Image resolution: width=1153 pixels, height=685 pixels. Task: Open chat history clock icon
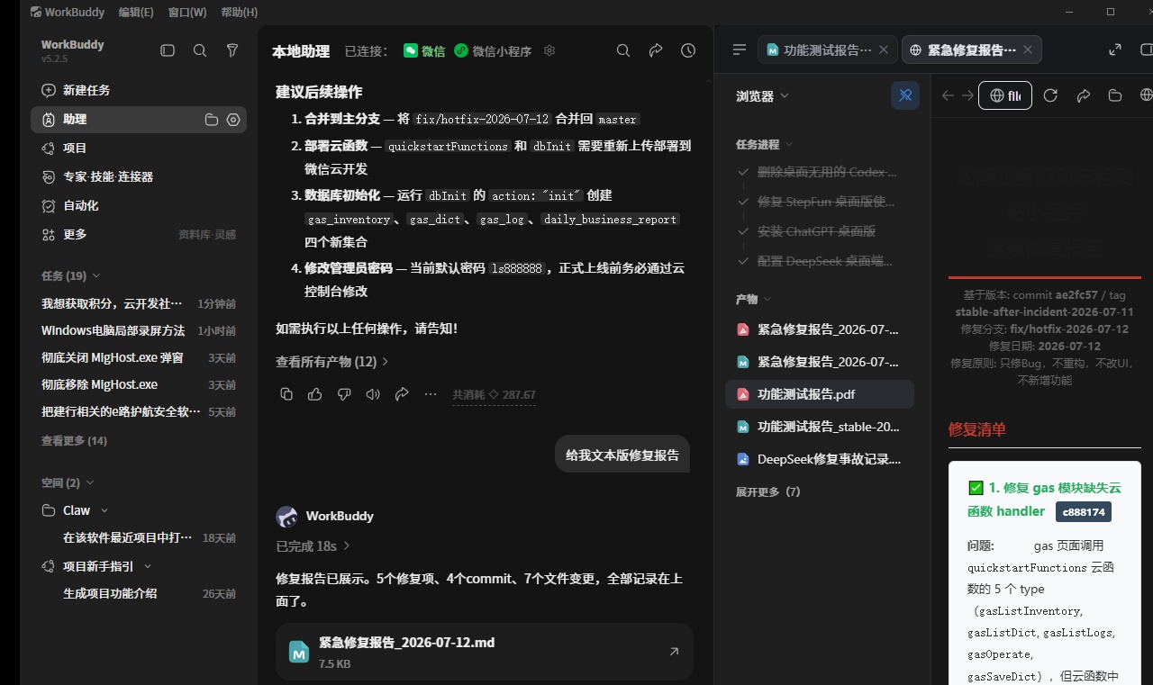[688, 50]
